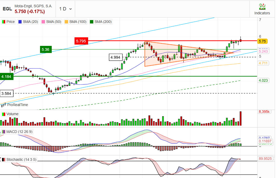The height and width of the screenshot is (178, 276).
Task: Toggle SMA (200) indicator legend
Action: click(x=101, y=22)
